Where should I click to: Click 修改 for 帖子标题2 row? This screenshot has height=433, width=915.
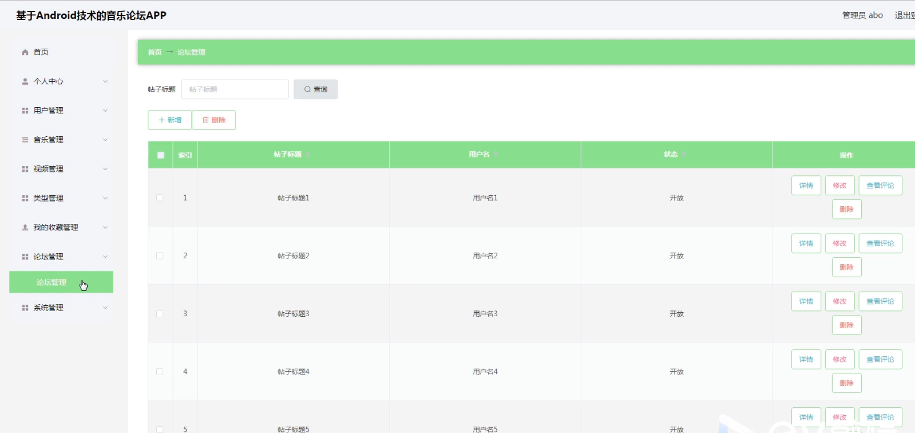tap(839, 243)
